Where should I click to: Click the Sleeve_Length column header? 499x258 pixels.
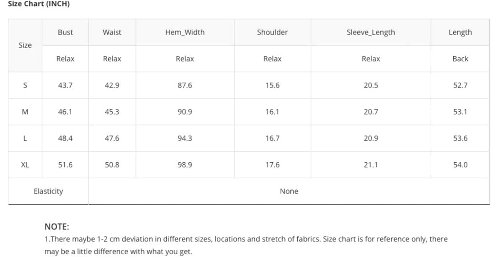click(371, 33)
